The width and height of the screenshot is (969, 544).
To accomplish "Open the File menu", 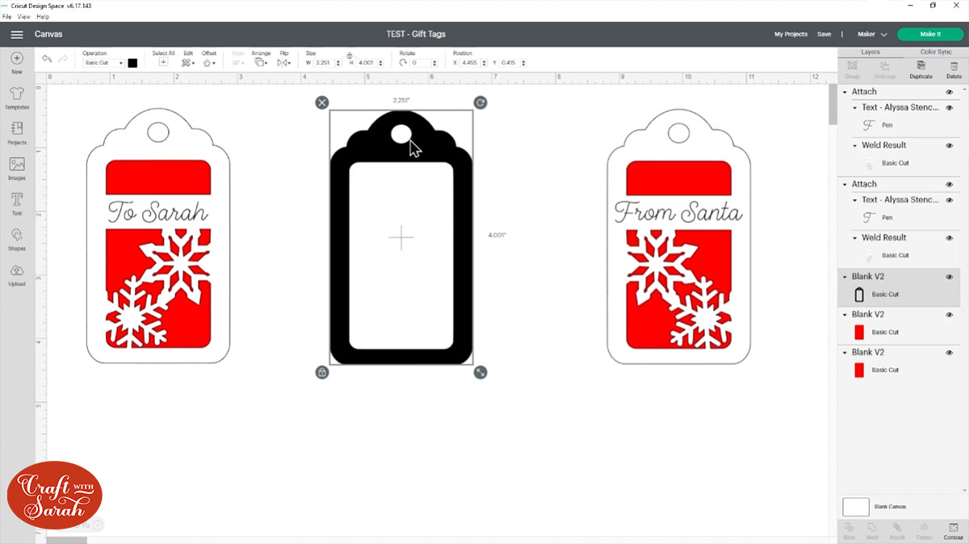I will coord(6,16).
